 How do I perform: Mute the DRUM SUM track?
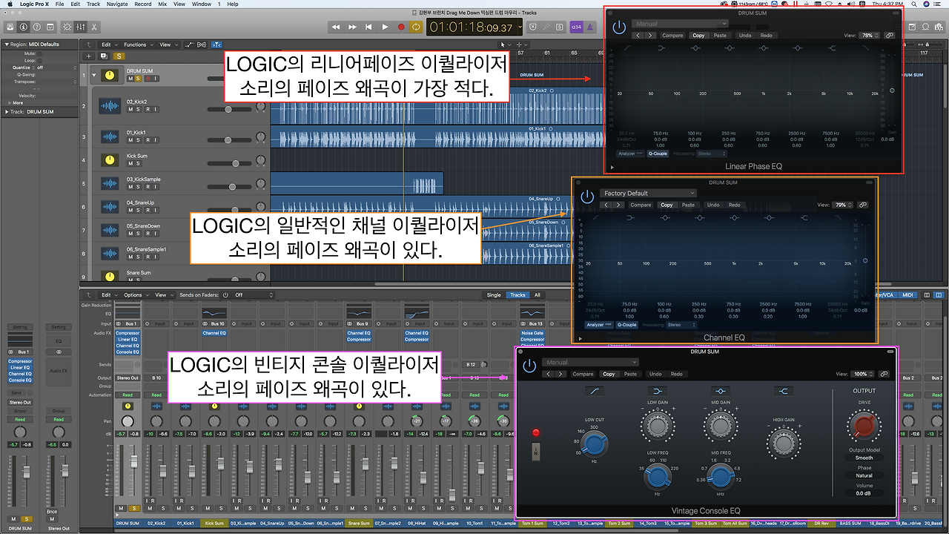[130, 79]
